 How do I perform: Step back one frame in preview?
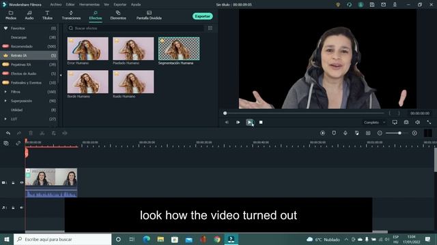(x=227, y=122)
